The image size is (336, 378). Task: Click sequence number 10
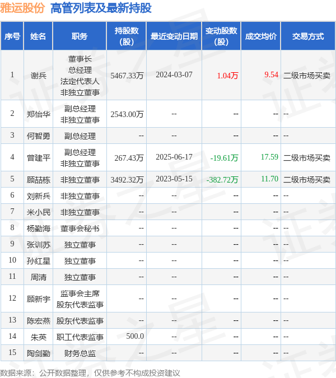pos(12,260)
